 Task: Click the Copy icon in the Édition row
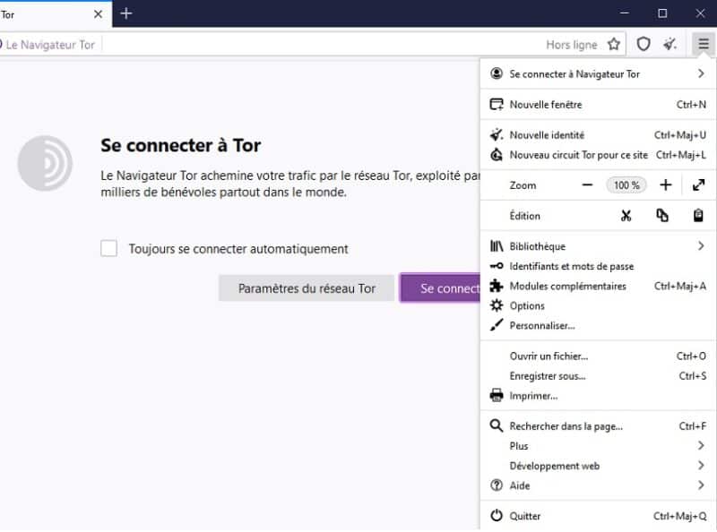click(662, 216)
